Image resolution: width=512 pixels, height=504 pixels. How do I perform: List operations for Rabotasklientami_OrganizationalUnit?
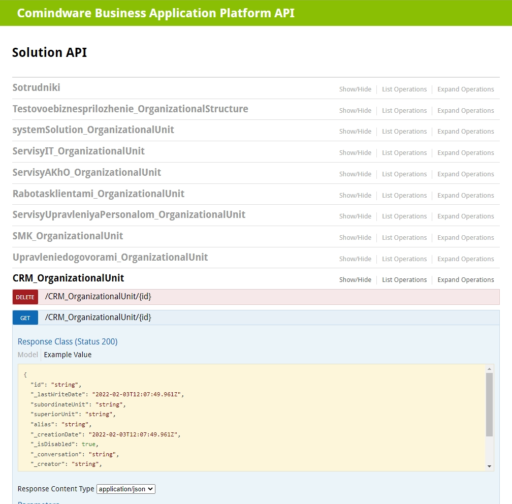pos(404,195)
